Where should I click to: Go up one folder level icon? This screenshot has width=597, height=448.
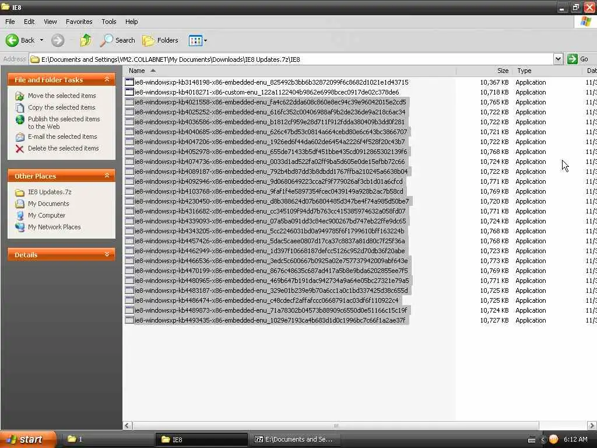[x=86, y=40]
